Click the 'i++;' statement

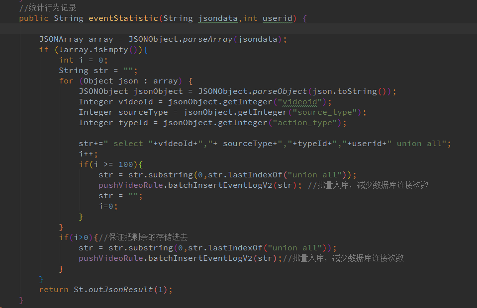88,154
